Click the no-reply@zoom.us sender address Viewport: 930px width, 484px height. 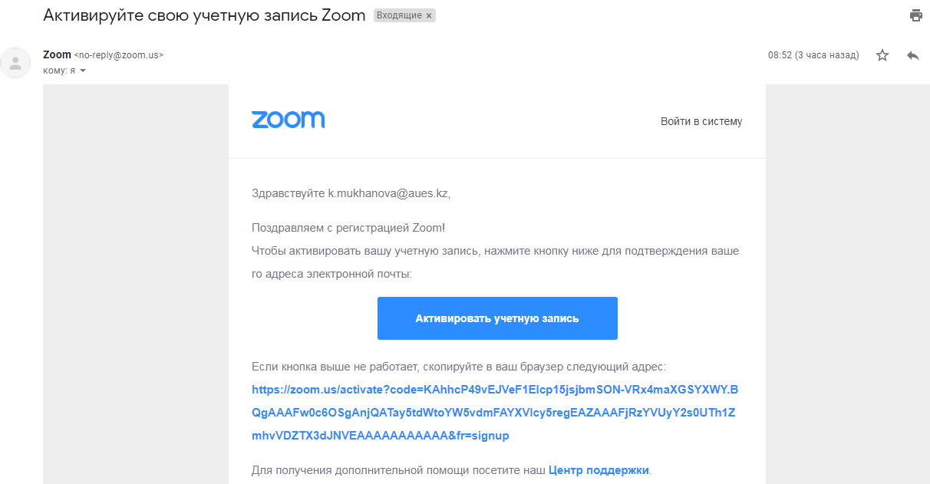tap(119, 55)
